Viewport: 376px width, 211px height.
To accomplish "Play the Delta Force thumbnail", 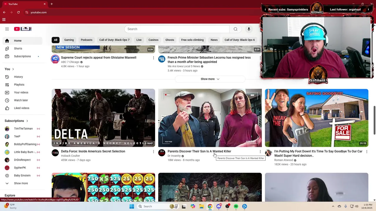I will (x=103, y=118).
